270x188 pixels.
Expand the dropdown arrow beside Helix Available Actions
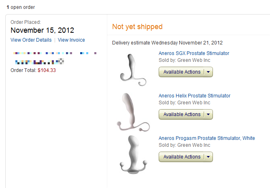208,114
